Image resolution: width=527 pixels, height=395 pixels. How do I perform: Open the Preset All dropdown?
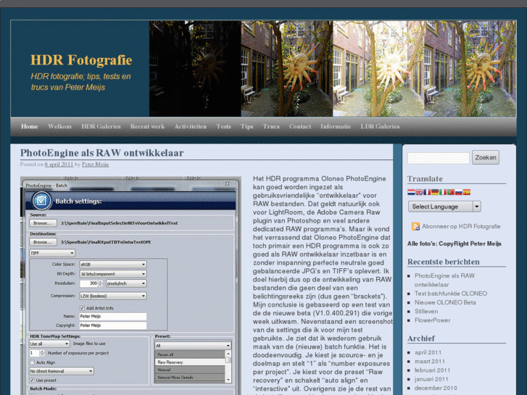(x=193, y=345)
